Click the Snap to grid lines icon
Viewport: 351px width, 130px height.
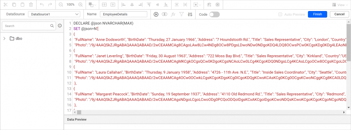[209, 5]
